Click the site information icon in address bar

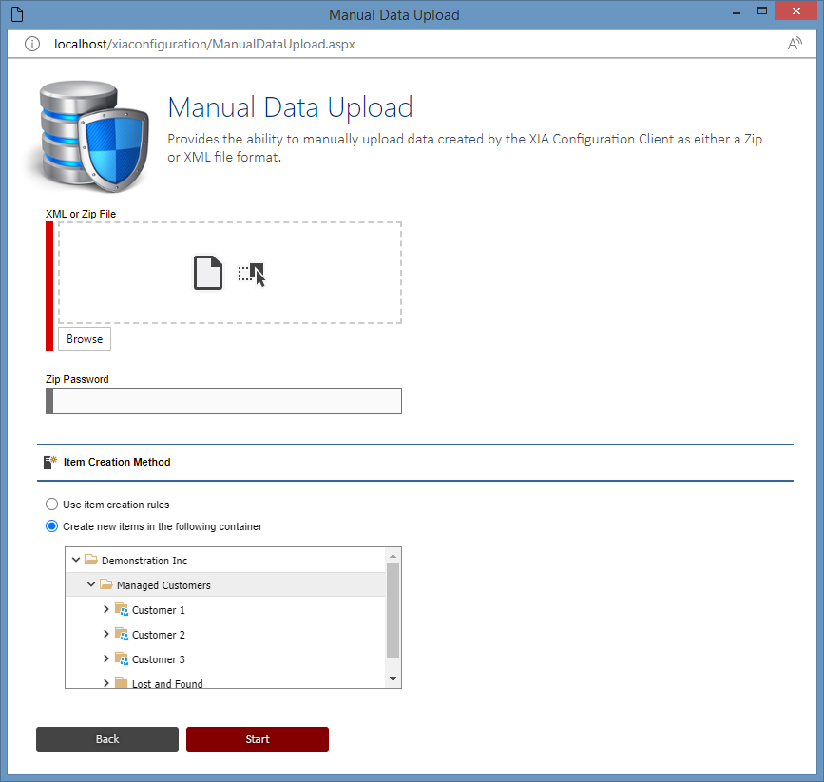coord(32,44)
